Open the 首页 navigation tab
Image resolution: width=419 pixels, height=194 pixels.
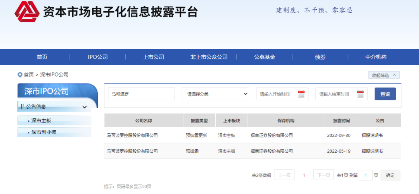[42, 57]
